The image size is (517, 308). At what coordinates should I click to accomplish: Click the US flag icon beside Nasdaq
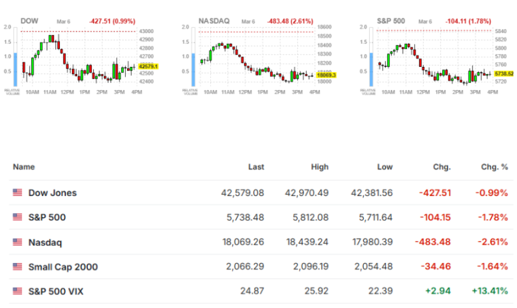[17, 242]
